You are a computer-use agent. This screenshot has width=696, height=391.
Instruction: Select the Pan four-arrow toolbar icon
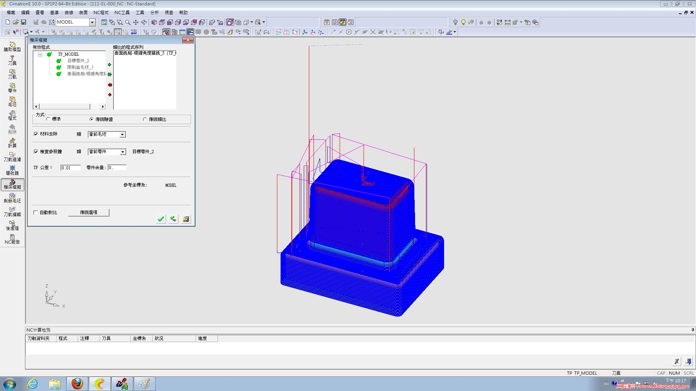[x=136, y=22]
